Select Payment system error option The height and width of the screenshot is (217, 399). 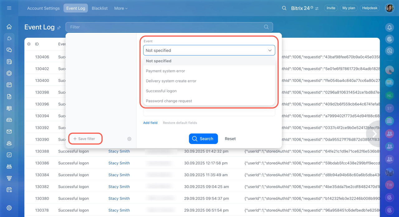(x=166, y=71)
